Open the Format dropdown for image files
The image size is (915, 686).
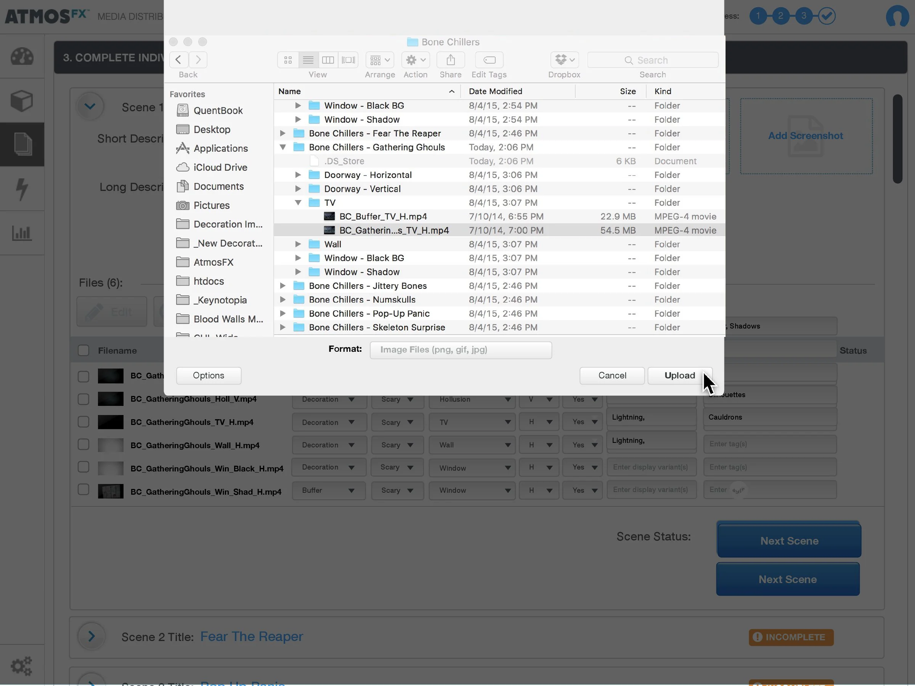click(461, 350)
